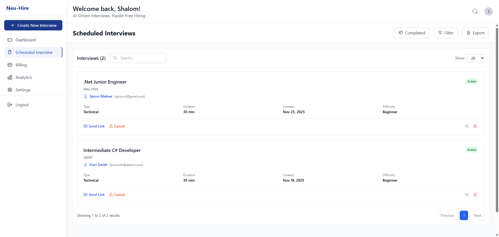Screen dimensions: 499x237
Task: Toggle the Completed interviews filter
Action: [x=412, y=33]
